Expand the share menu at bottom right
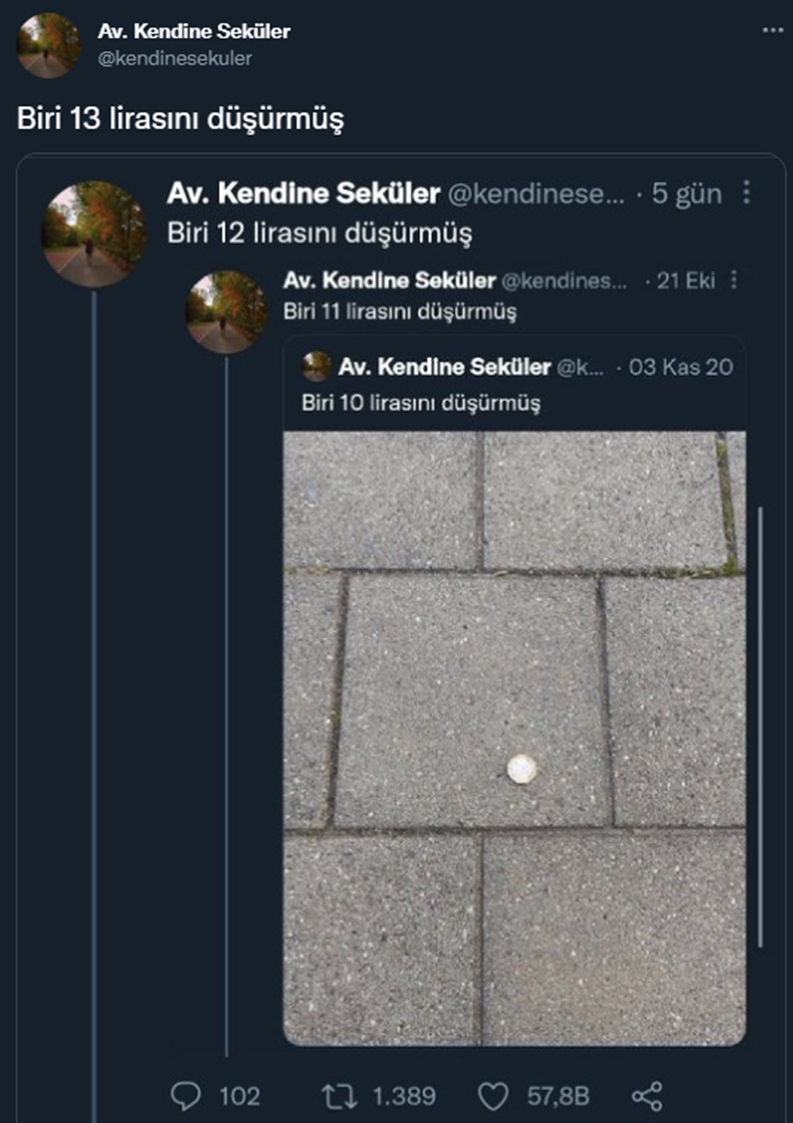Viewport: 793px width, 1123px height. [648, 1096]
